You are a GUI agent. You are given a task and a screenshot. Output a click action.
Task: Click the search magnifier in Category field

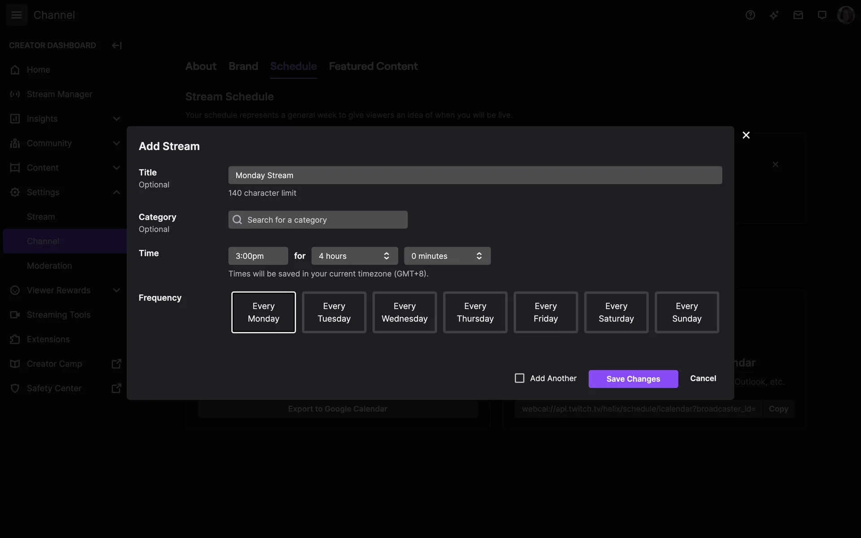point(238,220)
